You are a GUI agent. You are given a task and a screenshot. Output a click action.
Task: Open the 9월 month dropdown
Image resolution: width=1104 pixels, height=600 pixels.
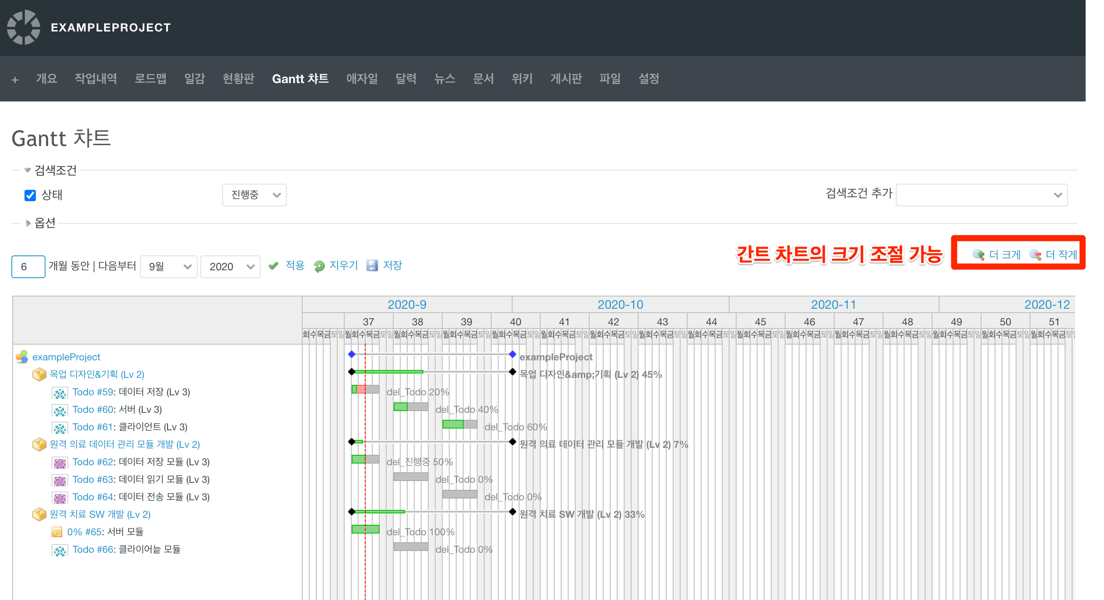pos(169,267)
